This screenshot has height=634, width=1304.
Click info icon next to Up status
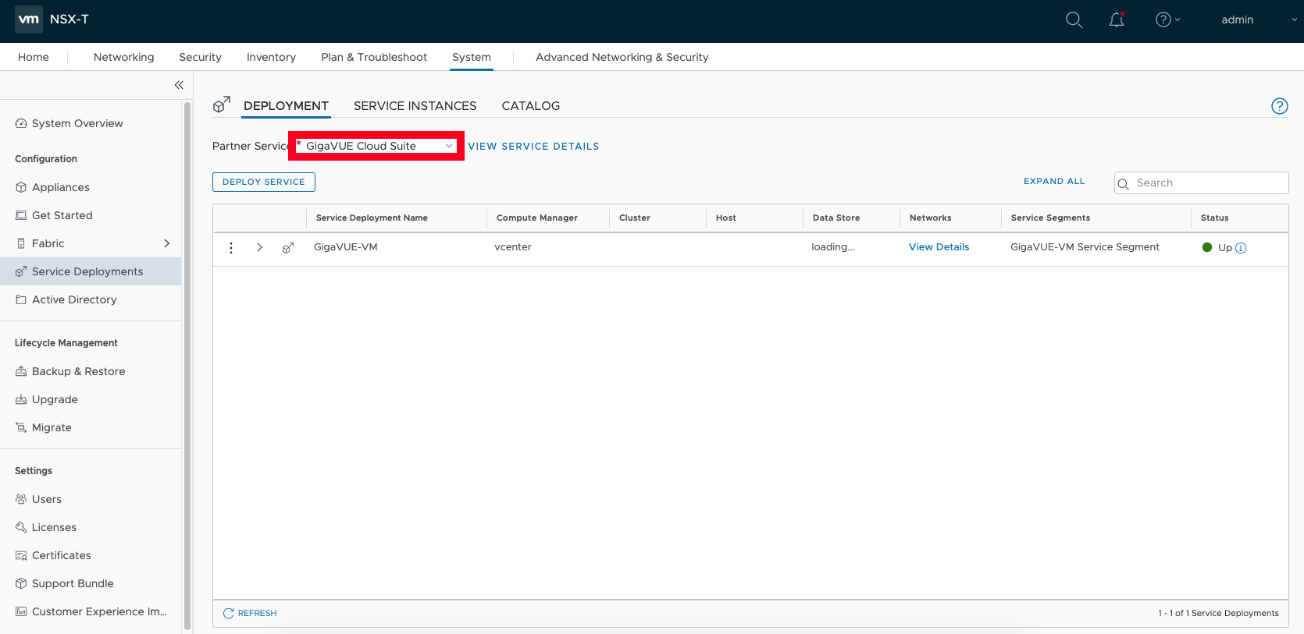click(x=1241, y=248)
